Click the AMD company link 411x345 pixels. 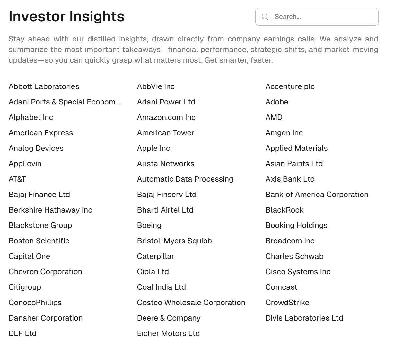tap(274, 117)
